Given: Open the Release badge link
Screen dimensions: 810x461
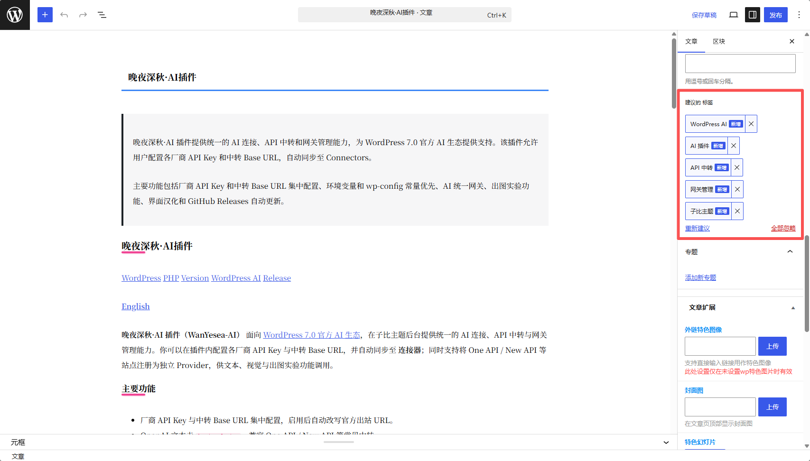Looking at the screenshot, I should click(x=277, y=278).
